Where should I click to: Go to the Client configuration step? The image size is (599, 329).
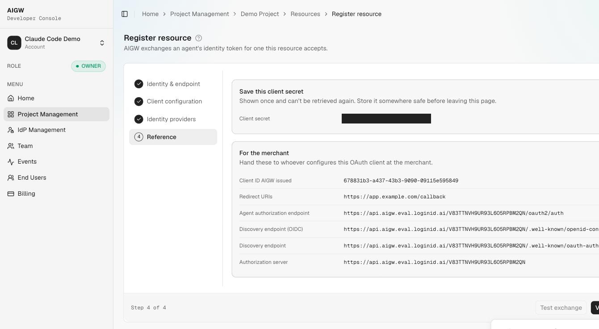173,102
